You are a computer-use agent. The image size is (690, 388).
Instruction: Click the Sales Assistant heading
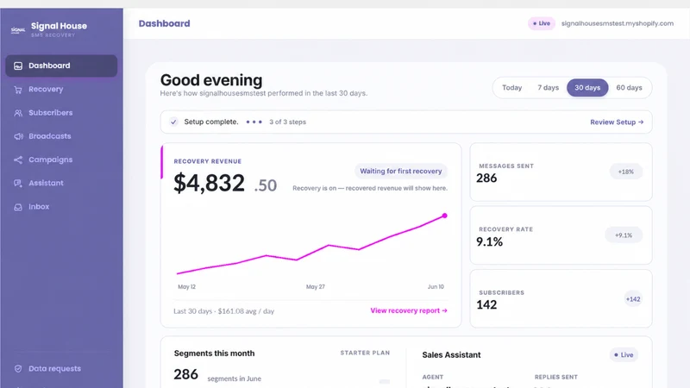[451, 354]
